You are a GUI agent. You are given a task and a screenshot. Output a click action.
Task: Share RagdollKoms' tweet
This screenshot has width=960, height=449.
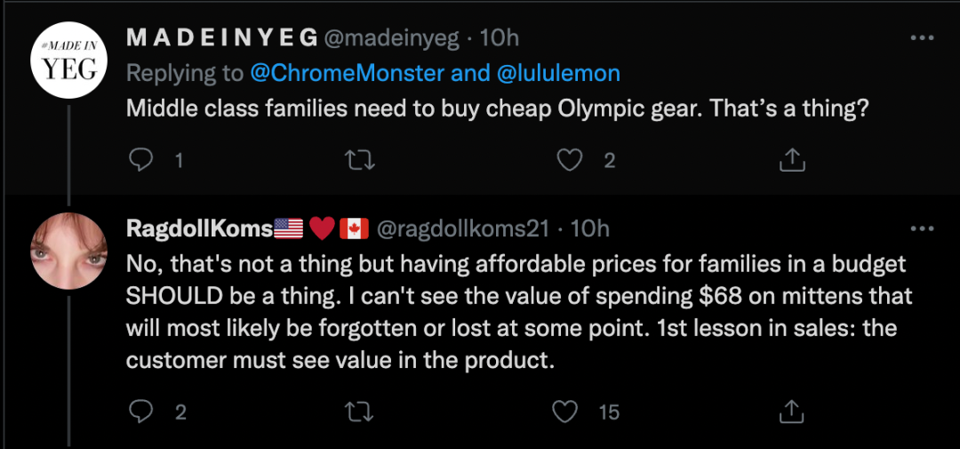pyautogui.click(x=791, y=412)
